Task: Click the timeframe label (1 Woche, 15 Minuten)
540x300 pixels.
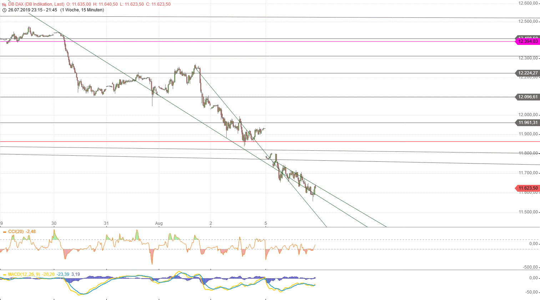Action: 82,10
